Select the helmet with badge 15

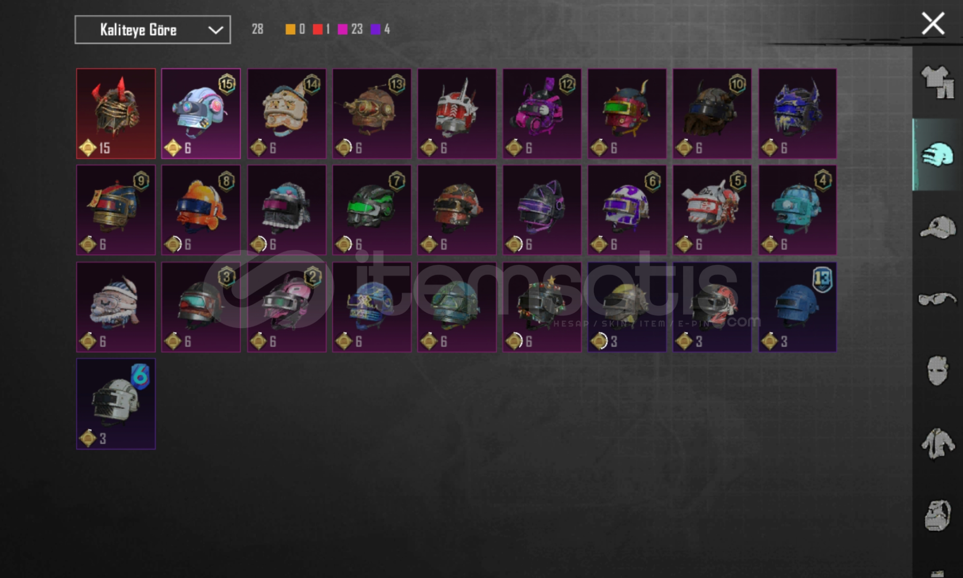[x=201, y=113]
